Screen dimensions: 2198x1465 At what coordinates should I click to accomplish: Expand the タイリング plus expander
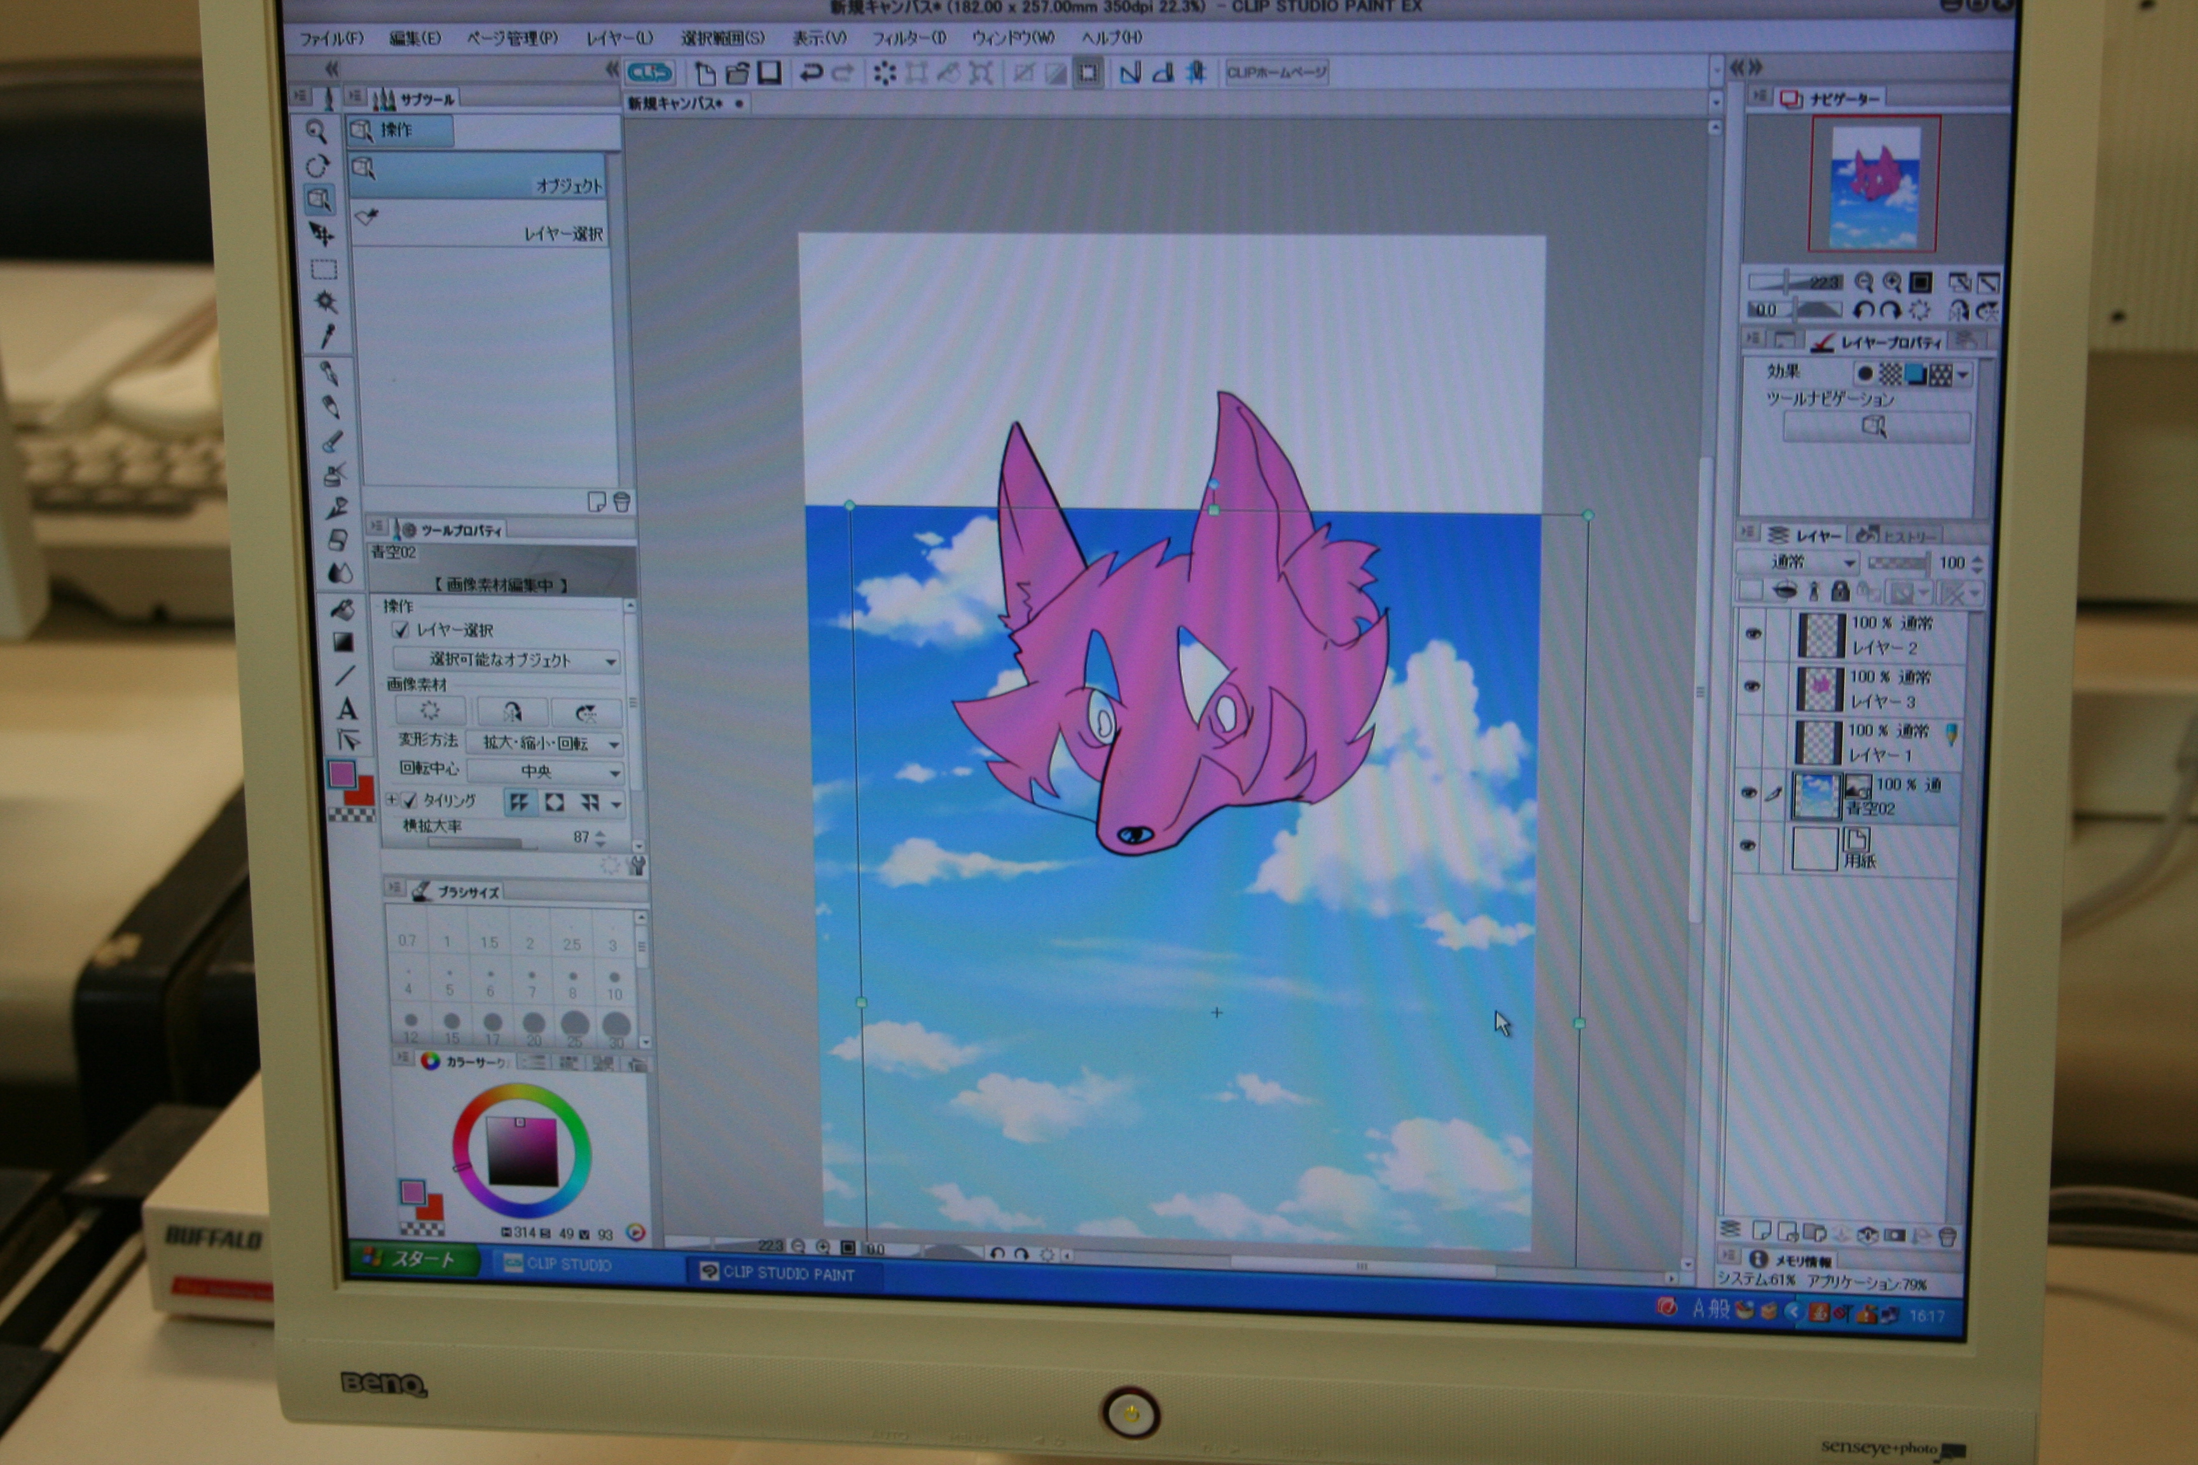coord(392,800)
